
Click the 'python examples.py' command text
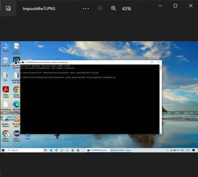(105, 77)
